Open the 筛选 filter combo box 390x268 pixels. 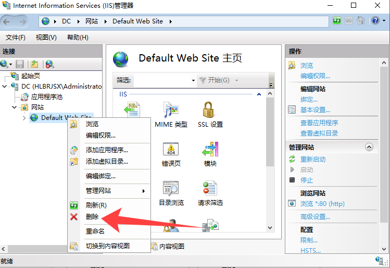(x=165, y=80)
